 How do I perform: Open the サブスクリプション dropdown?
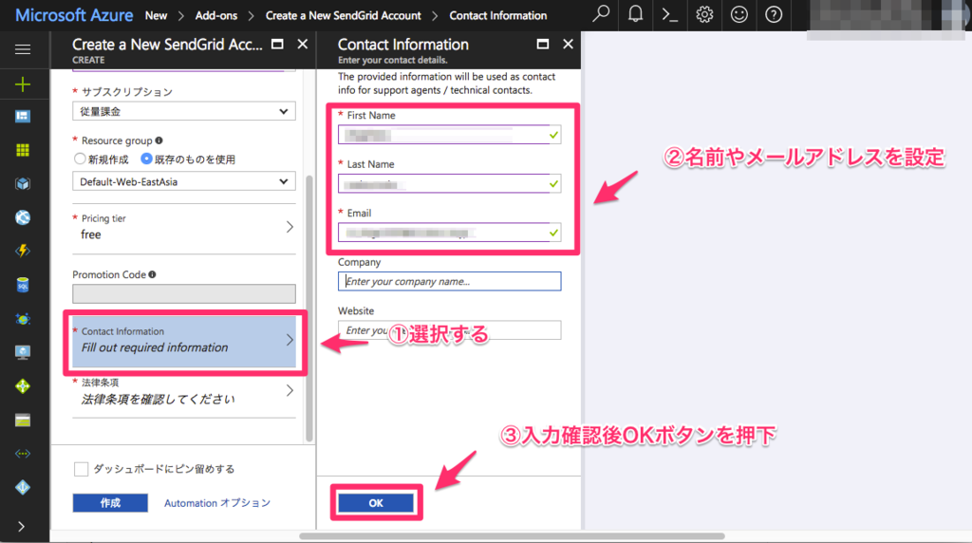[x=184, y=112]
